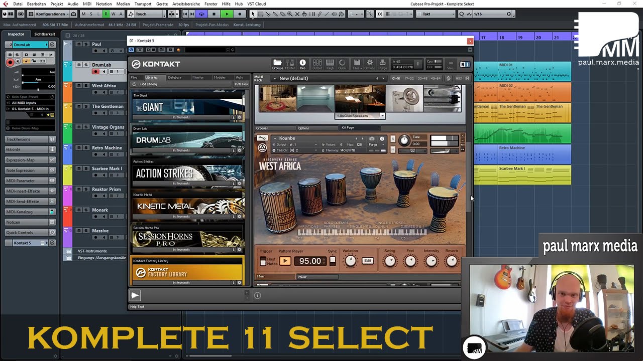Viewport: 643px width, 361px height.
Task: Solo the Kounbe instrument with S button
Action: click(393, 138)
